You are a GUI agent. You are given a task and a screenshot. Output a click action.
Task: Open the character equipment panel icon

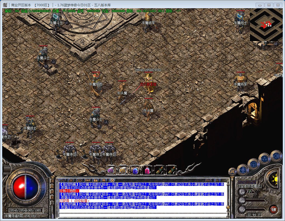pos(243,170)
